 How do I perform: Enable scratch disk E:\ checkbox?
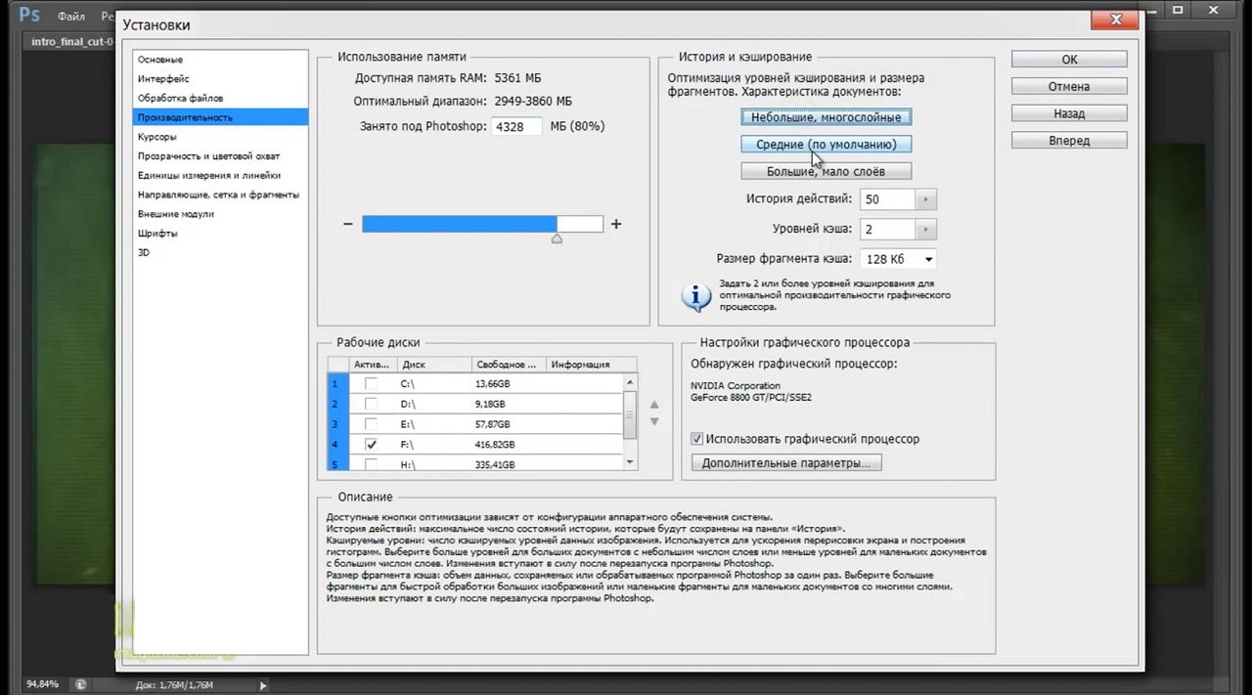(371, 424)
